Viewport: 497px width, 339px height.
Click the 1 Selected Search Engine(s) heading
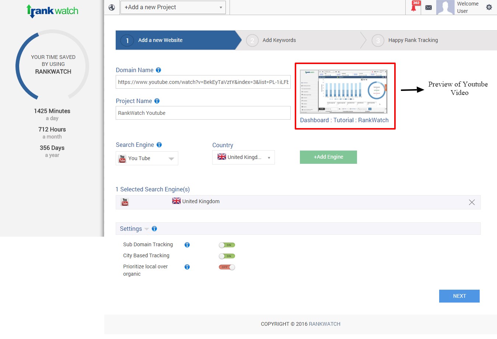[x=153, y=189]
